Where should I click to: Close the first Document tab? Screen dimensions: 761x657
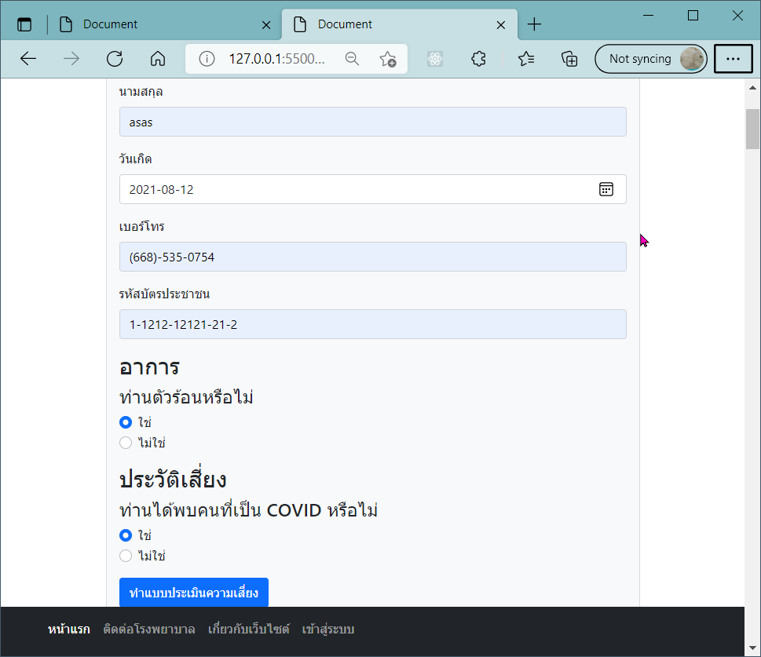[x=266, y=25]
